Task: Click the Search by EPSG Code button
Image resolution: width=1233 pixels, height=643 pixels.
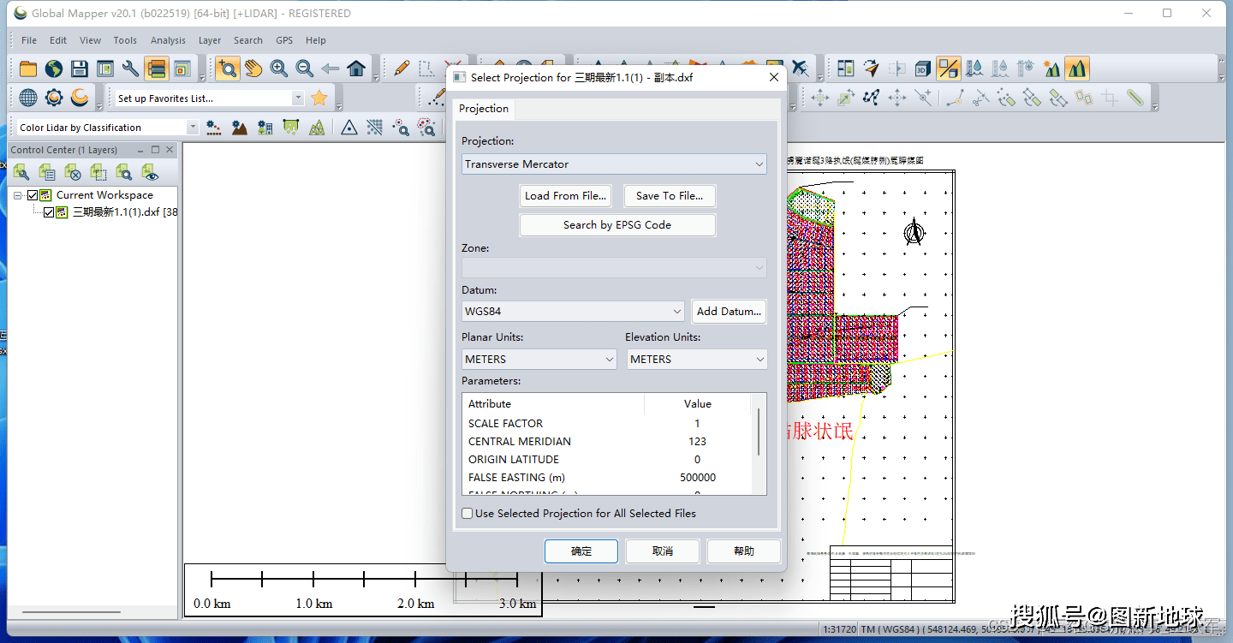Action: coord(616,225)
